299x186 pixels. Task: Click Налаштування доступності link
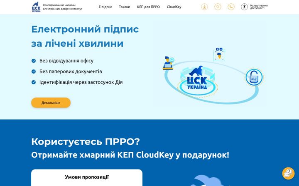click(259, 7)
